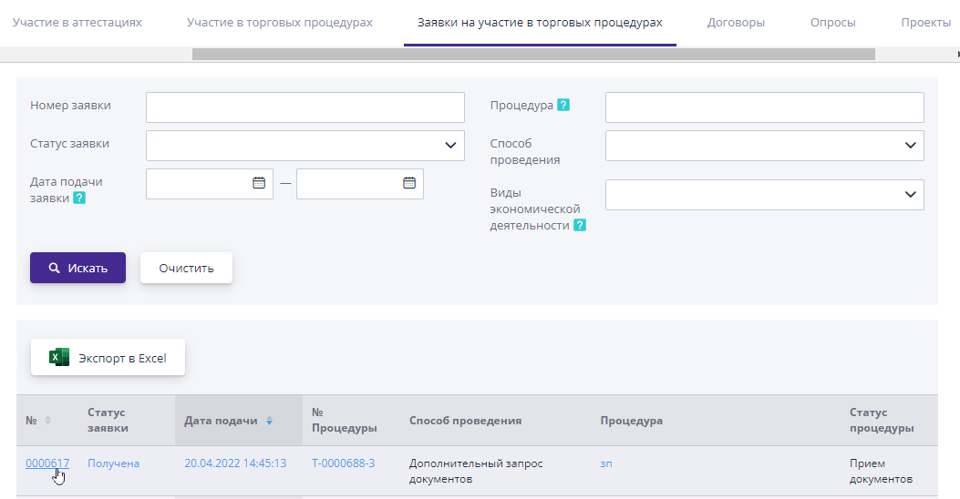Sort table by № column arrows
Viewport: 960px width, 499px height.
click(48, 421)
